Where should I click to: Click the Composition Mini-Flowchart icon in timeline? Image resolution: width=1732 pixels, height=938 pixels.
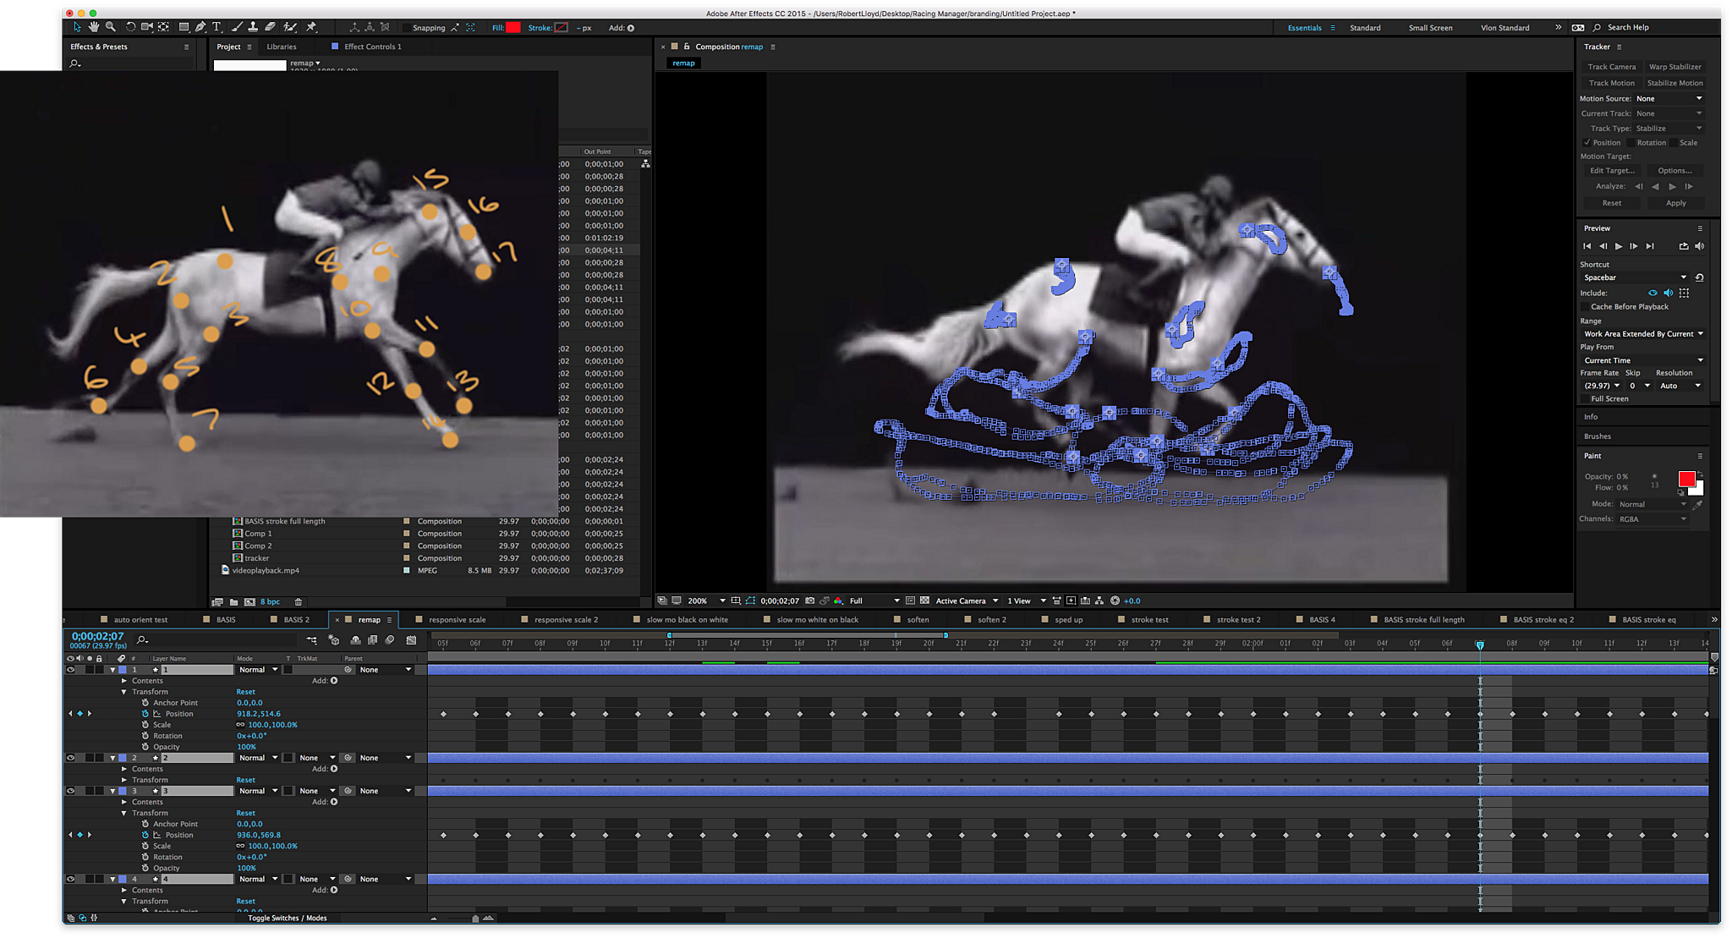point(312,640)
